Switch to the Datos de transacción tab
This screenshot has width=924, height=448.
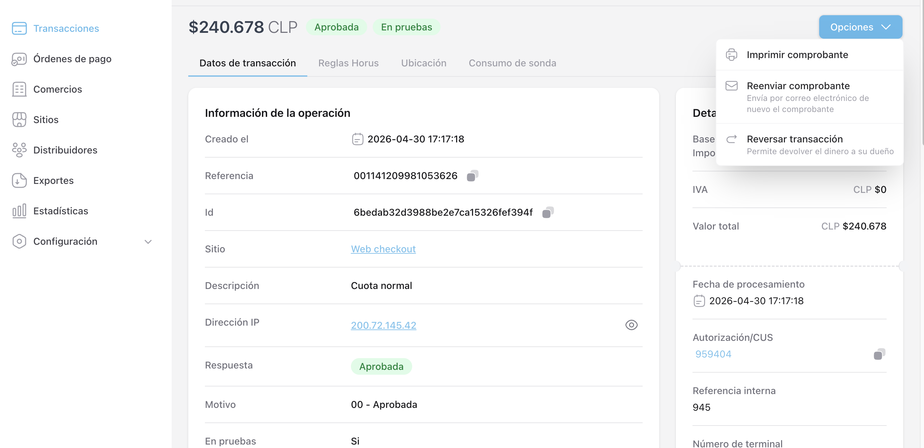click(x=247, y=63)
